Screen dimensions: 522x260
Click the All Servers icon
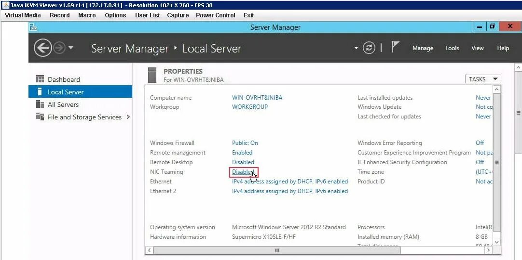pyautogui.click(x=40, y=104)
